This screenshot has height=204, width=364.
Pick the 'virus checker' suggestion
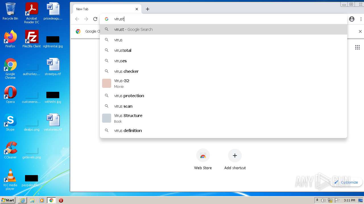click(224, 71)
